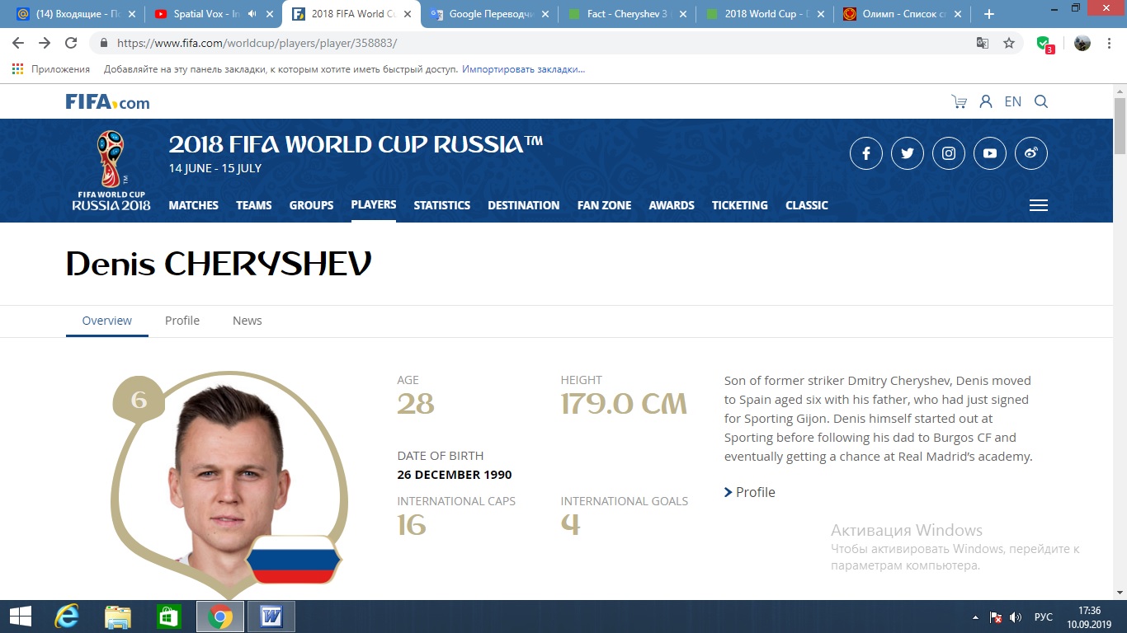Open the TEAMS menu item
Image resolution: width=1127 pixels, height=633 pixels.
pyautogui.click(x=254, y=205)
